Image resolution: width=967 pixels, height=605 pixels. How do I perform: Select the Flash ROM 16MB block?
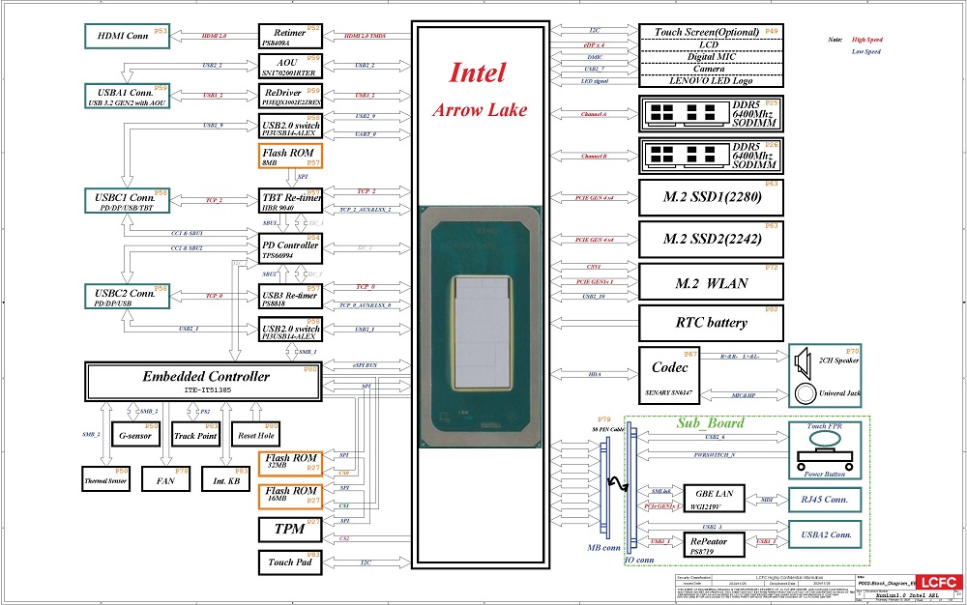pyautogui.click(x=290, y=497)
